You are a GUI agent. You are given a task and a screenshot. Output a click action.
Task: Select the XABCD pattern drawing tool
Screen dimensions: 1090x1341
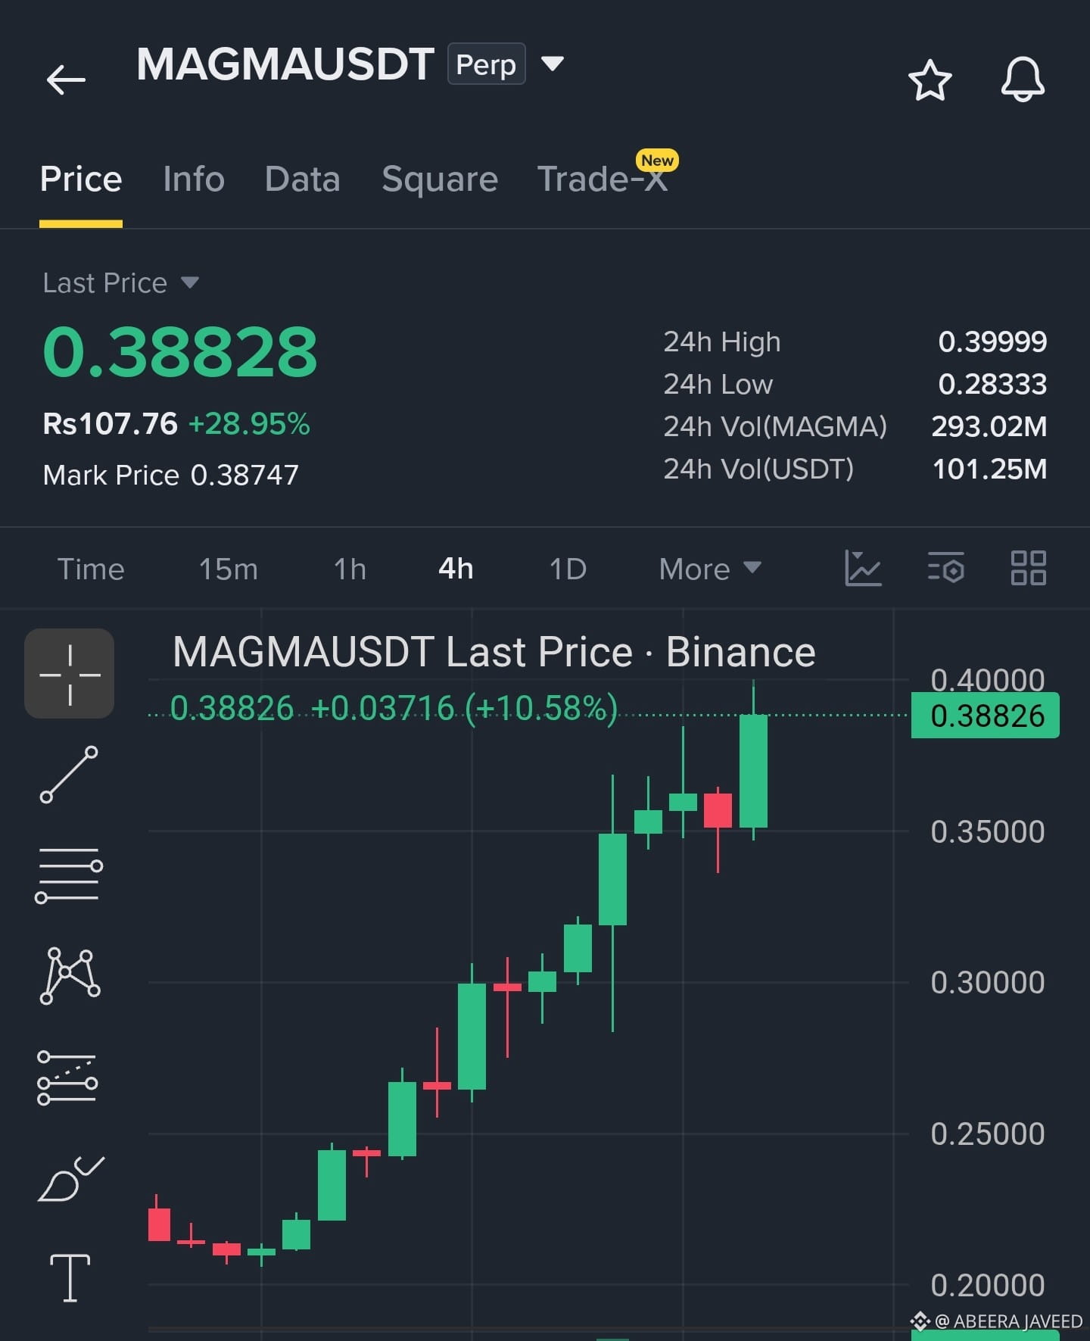pos(69,976)
